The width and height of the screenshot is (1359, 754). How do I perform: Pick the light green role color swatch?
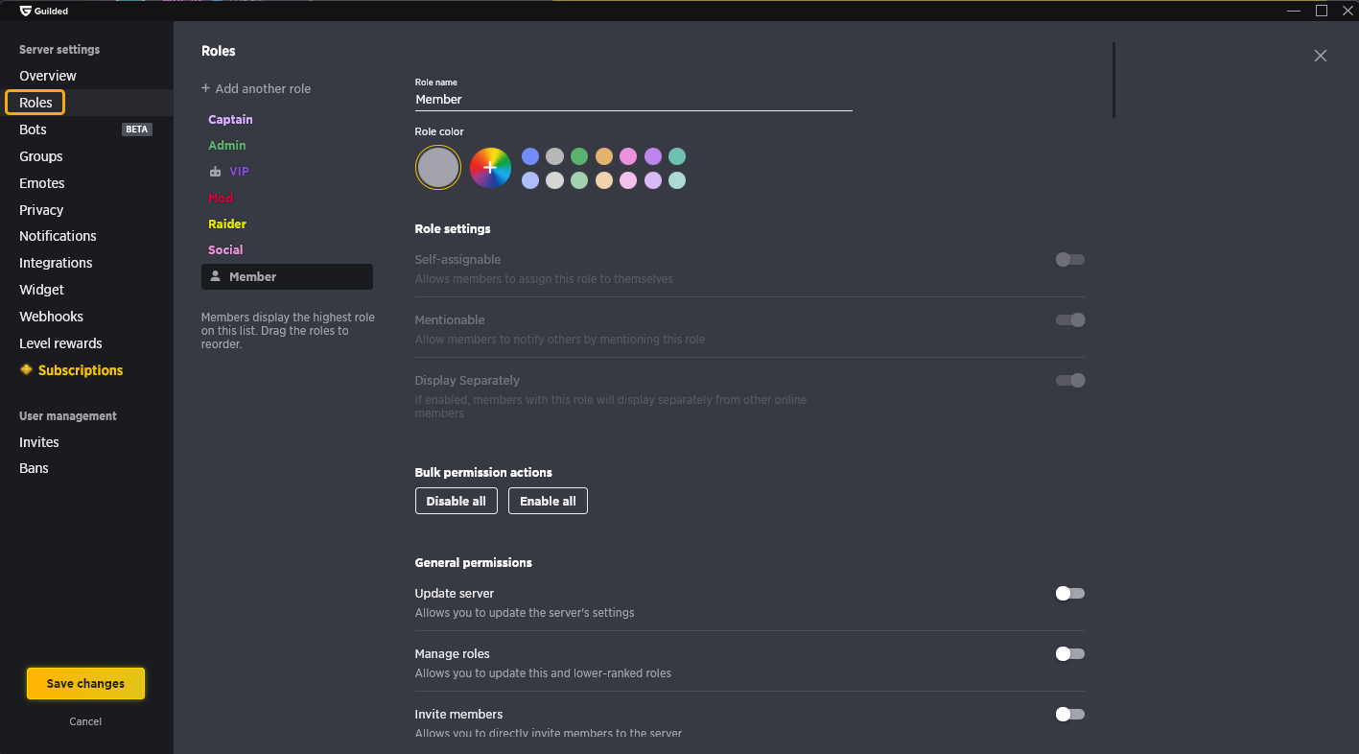[x=579, y=180]
